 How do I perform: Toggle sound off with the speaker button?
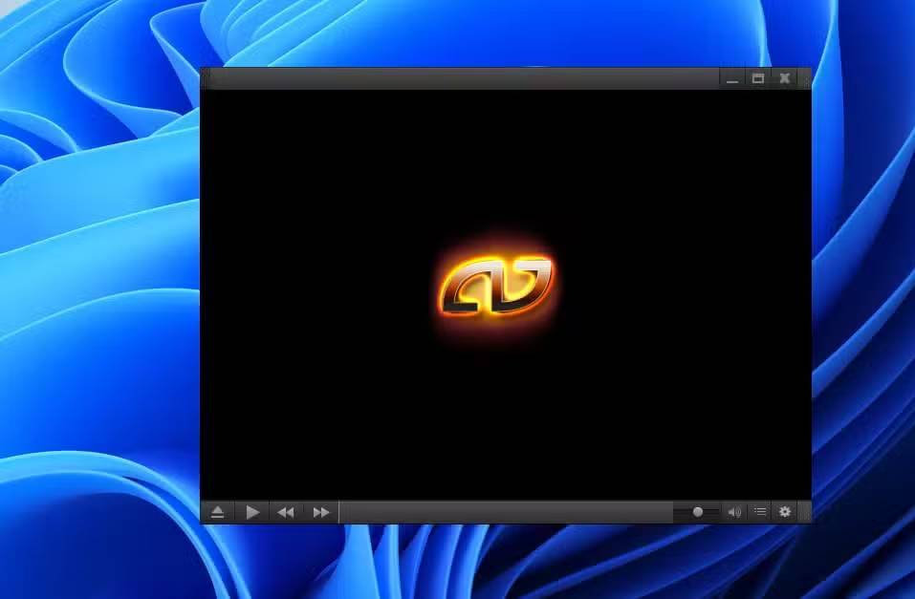[734, 512]
